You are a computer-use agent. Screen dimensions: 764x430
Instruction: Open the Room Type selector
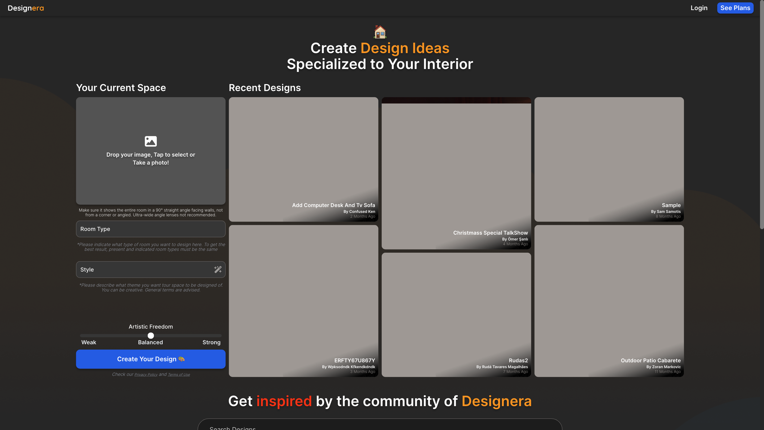(x=150, y=229)
